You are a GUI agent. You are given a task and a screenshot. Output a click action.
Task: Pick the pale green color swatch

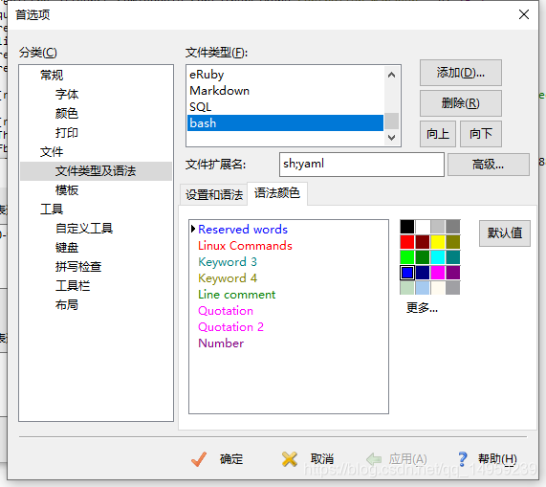[407, 288]
